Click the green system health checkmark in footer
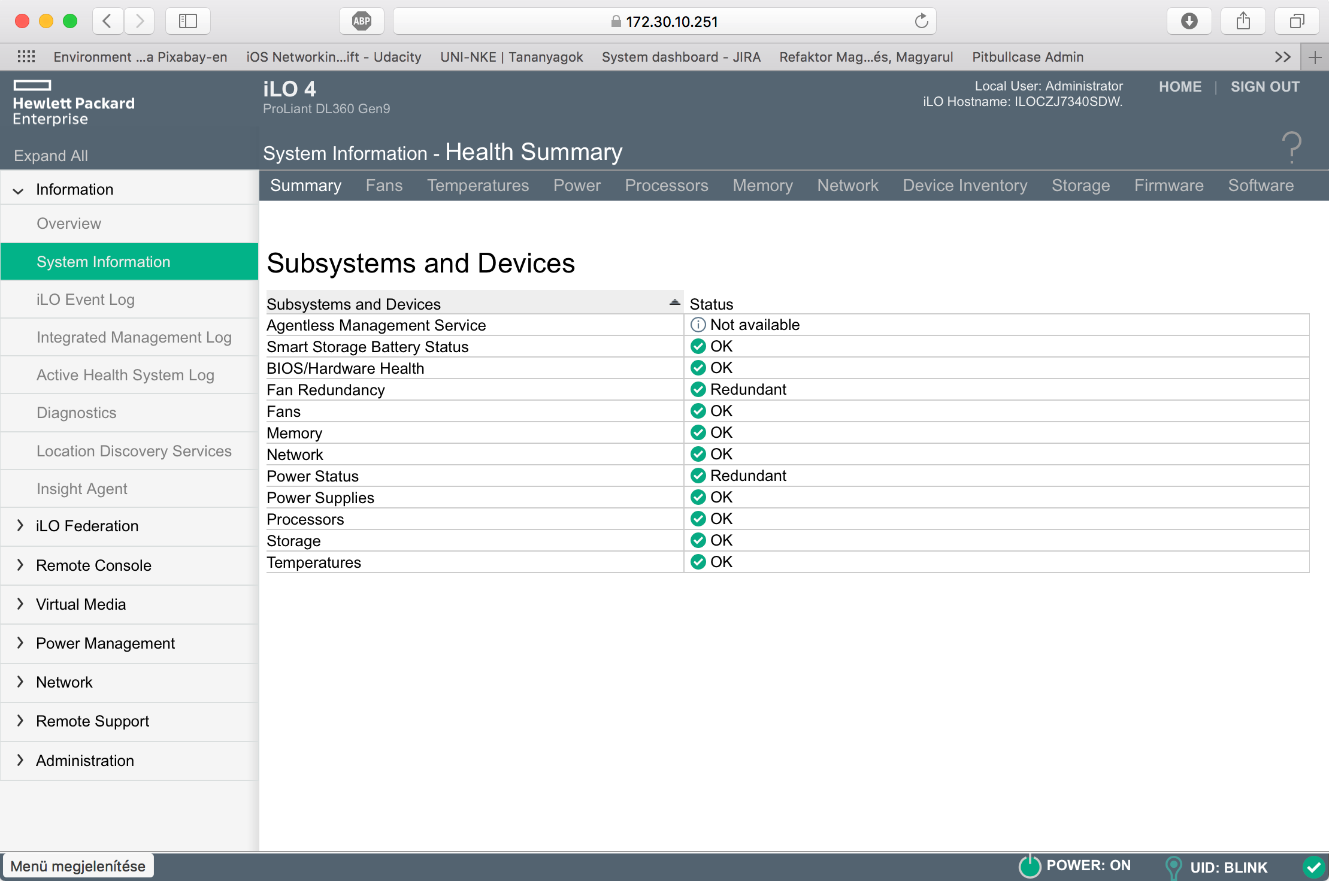Screen dimensions: 1329x881 pos(1314,867)
